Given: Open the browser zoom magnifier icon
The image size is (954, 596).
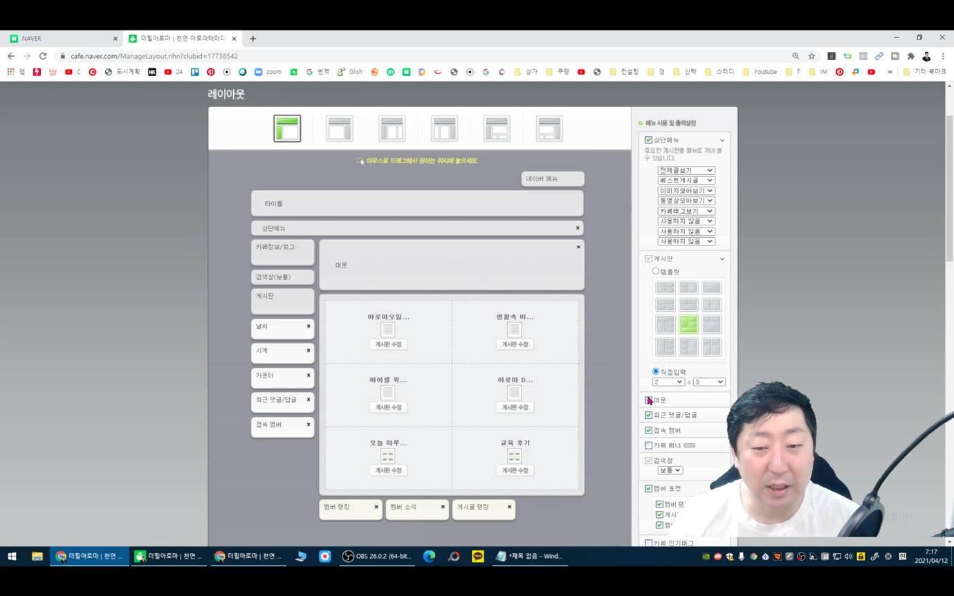Looking at the screenshot, I should 796,56.
